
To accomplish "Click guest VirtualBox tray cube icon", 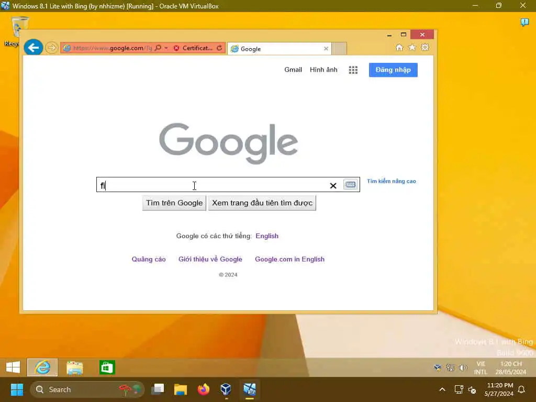I will pyautogui.click(x=438, y=368).
